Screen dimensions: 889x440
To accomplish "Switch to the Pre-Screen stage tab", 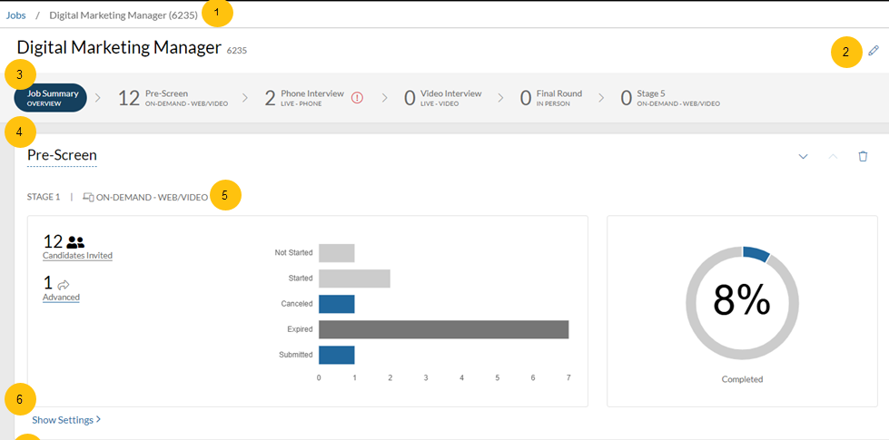I will click(x=173, y=98).
